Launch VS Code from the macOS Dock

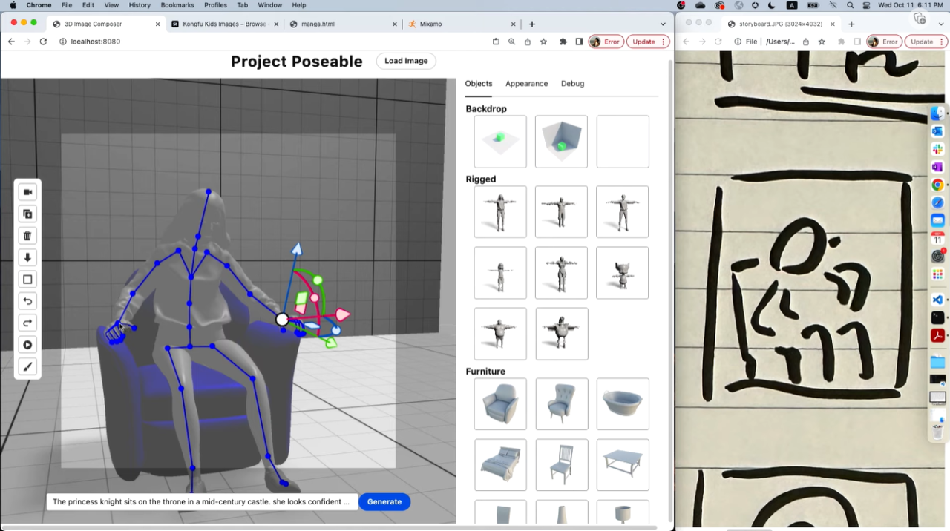click(x=937, y=300)
